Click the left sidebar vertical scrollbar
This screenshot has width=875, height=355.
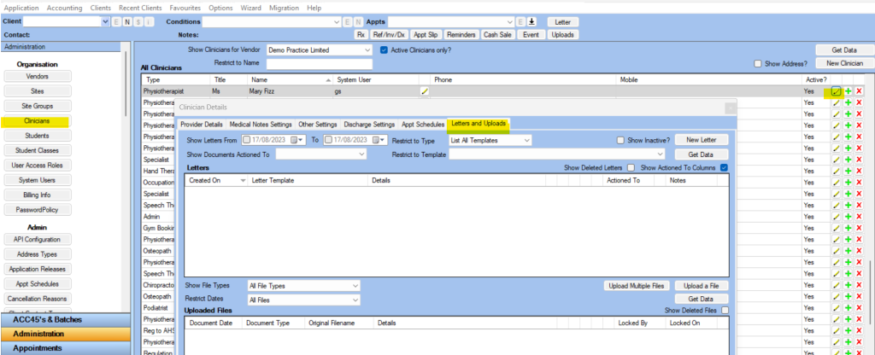(x=126, y=84)
